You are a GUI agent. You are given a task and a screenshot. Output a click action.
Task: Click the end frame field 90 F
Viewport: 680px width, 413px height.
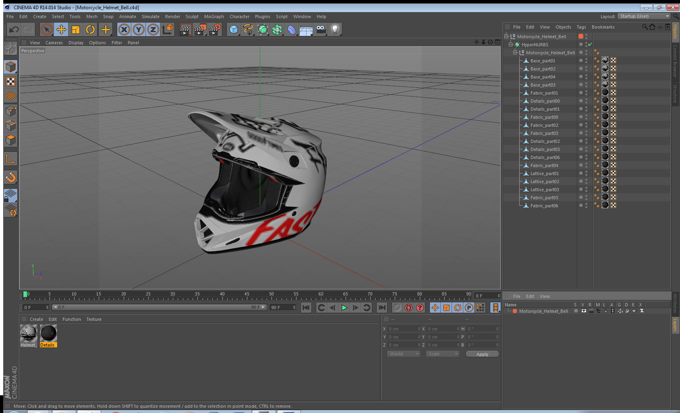pyautogui.click(x=283, y=307)
